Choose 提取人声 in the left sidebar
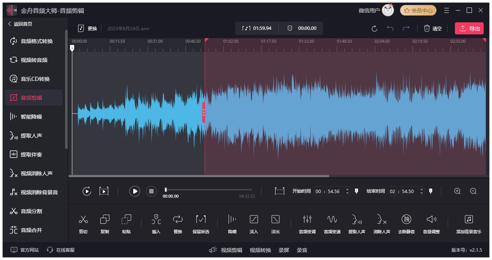Image resolution: width=492 pixels, height=260 pixels. (x=33, y=136)
